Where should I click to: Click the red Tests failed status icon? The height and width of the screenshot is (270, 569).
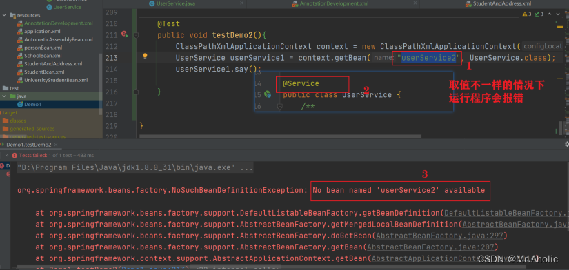(14, 155)
